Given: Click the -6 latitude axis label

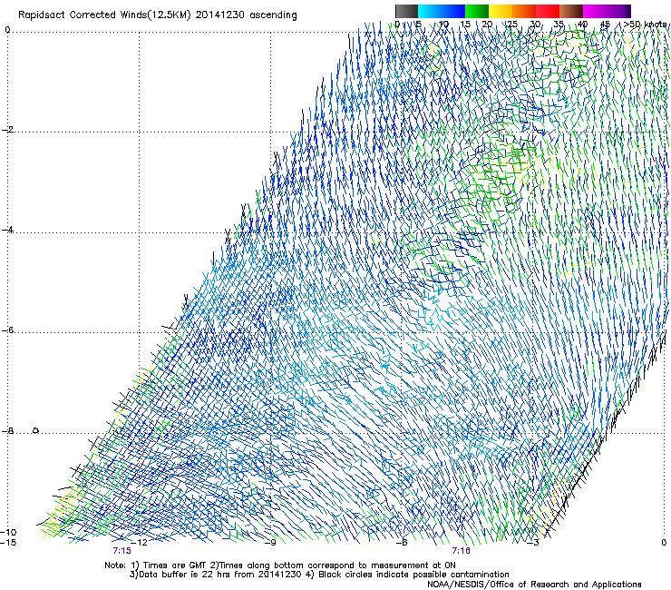Looking at the screenshot, I should click(7, 330).
